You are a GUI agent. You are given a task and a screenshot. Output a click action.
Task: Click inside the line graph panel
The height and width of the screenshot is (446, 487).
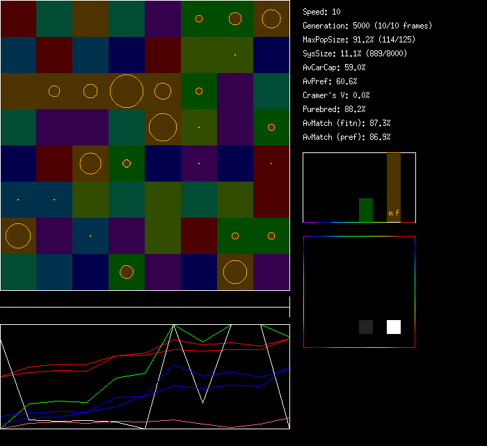pos(145,376)
